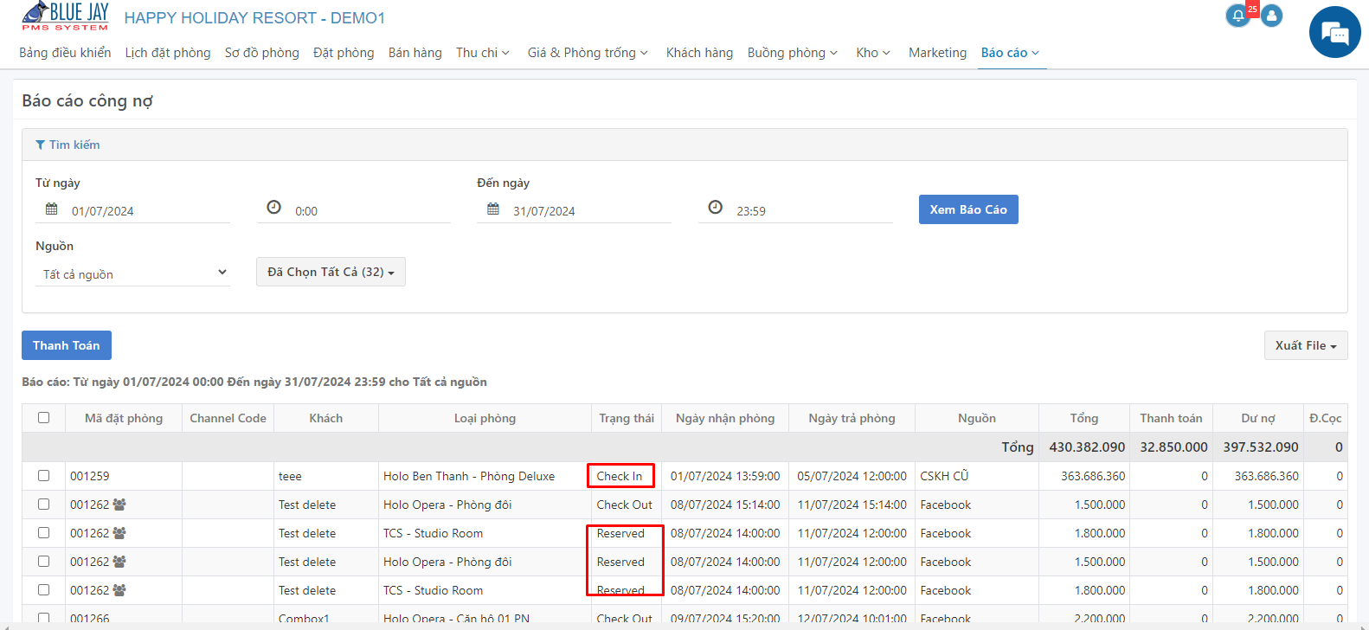This screenshot has height=630, width=1369.
Task: Click total debt value 397.532.090
Action: point(1261,447)
